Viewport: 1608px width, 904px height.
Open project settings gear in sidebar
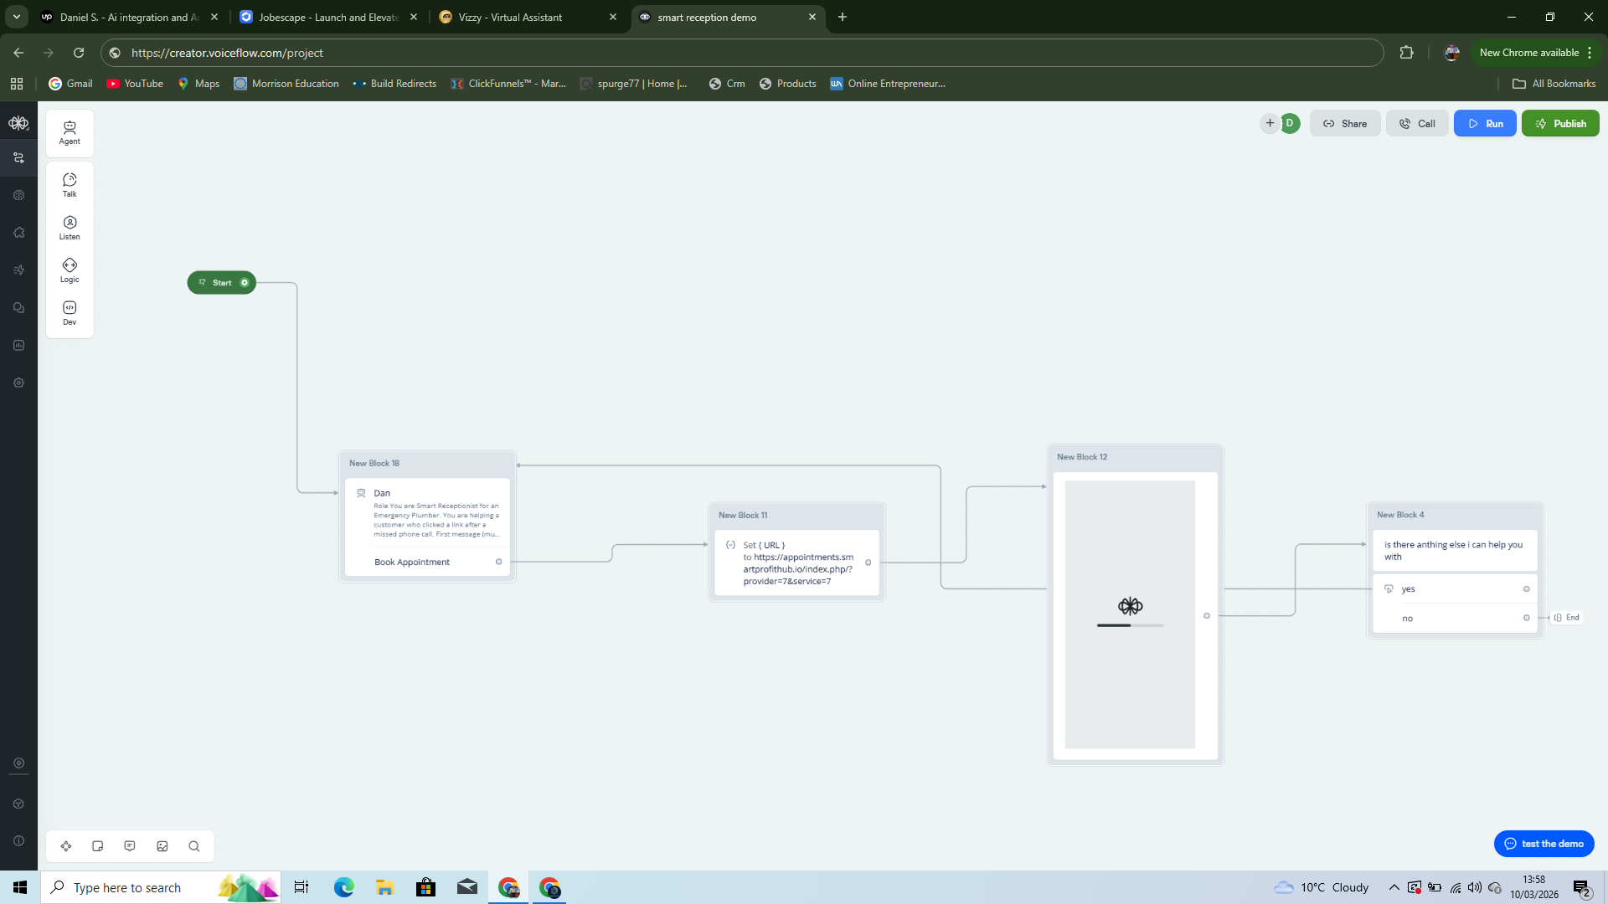coord(18,383)
